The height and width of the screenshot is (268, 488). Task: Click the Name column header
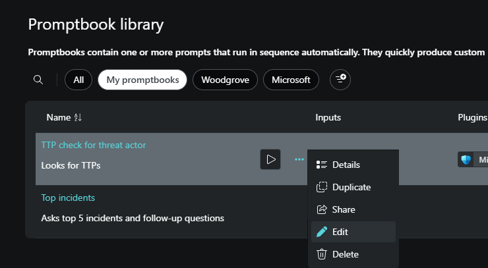(59, 117)
